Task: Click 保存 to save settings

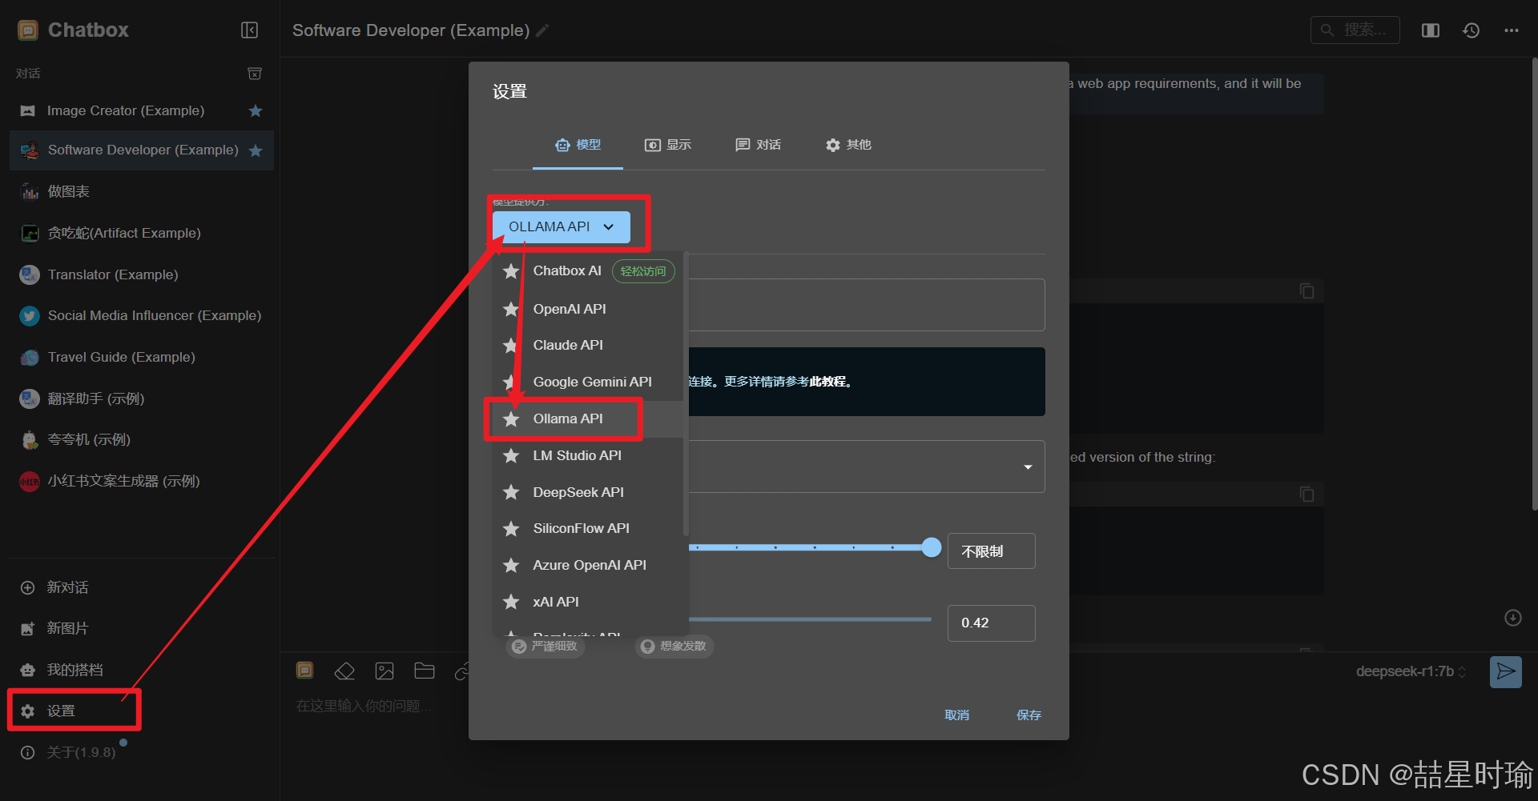Action: [1029, 715]
